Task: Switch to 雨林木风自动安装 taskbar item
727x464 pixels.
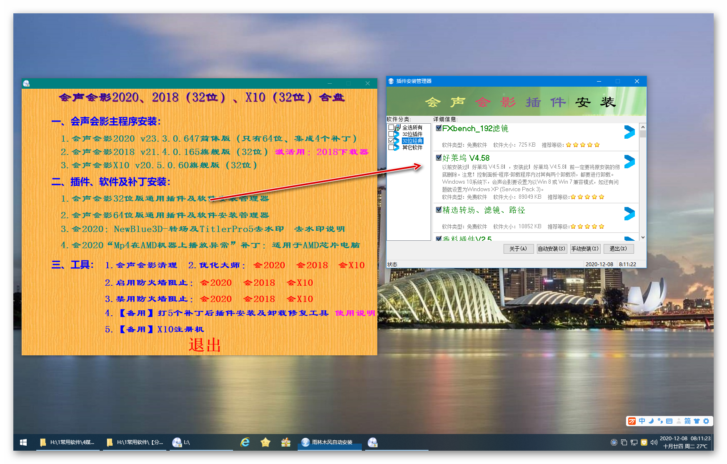Action: [x=329, y=442]
